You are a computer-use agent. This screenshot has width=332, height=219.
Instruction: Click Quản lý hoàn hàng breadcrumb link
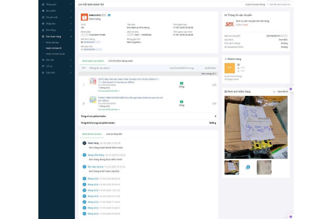point(255,5)
